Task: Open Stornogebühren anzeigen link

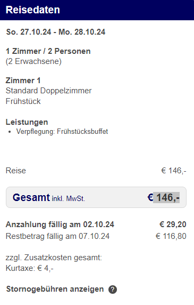Action: [x=55, y=289]
